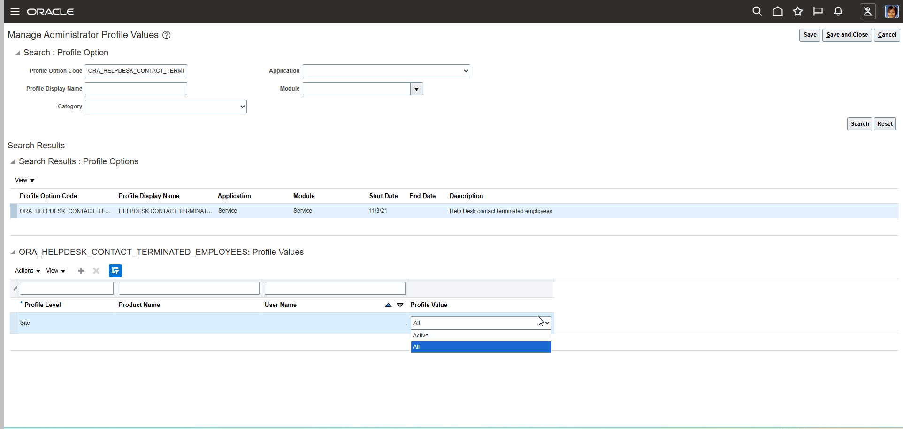Image resolution: width=903 pixels, height=429 pixels.
Task: Add a new profile value with plus icon
Action: point(81,271)
